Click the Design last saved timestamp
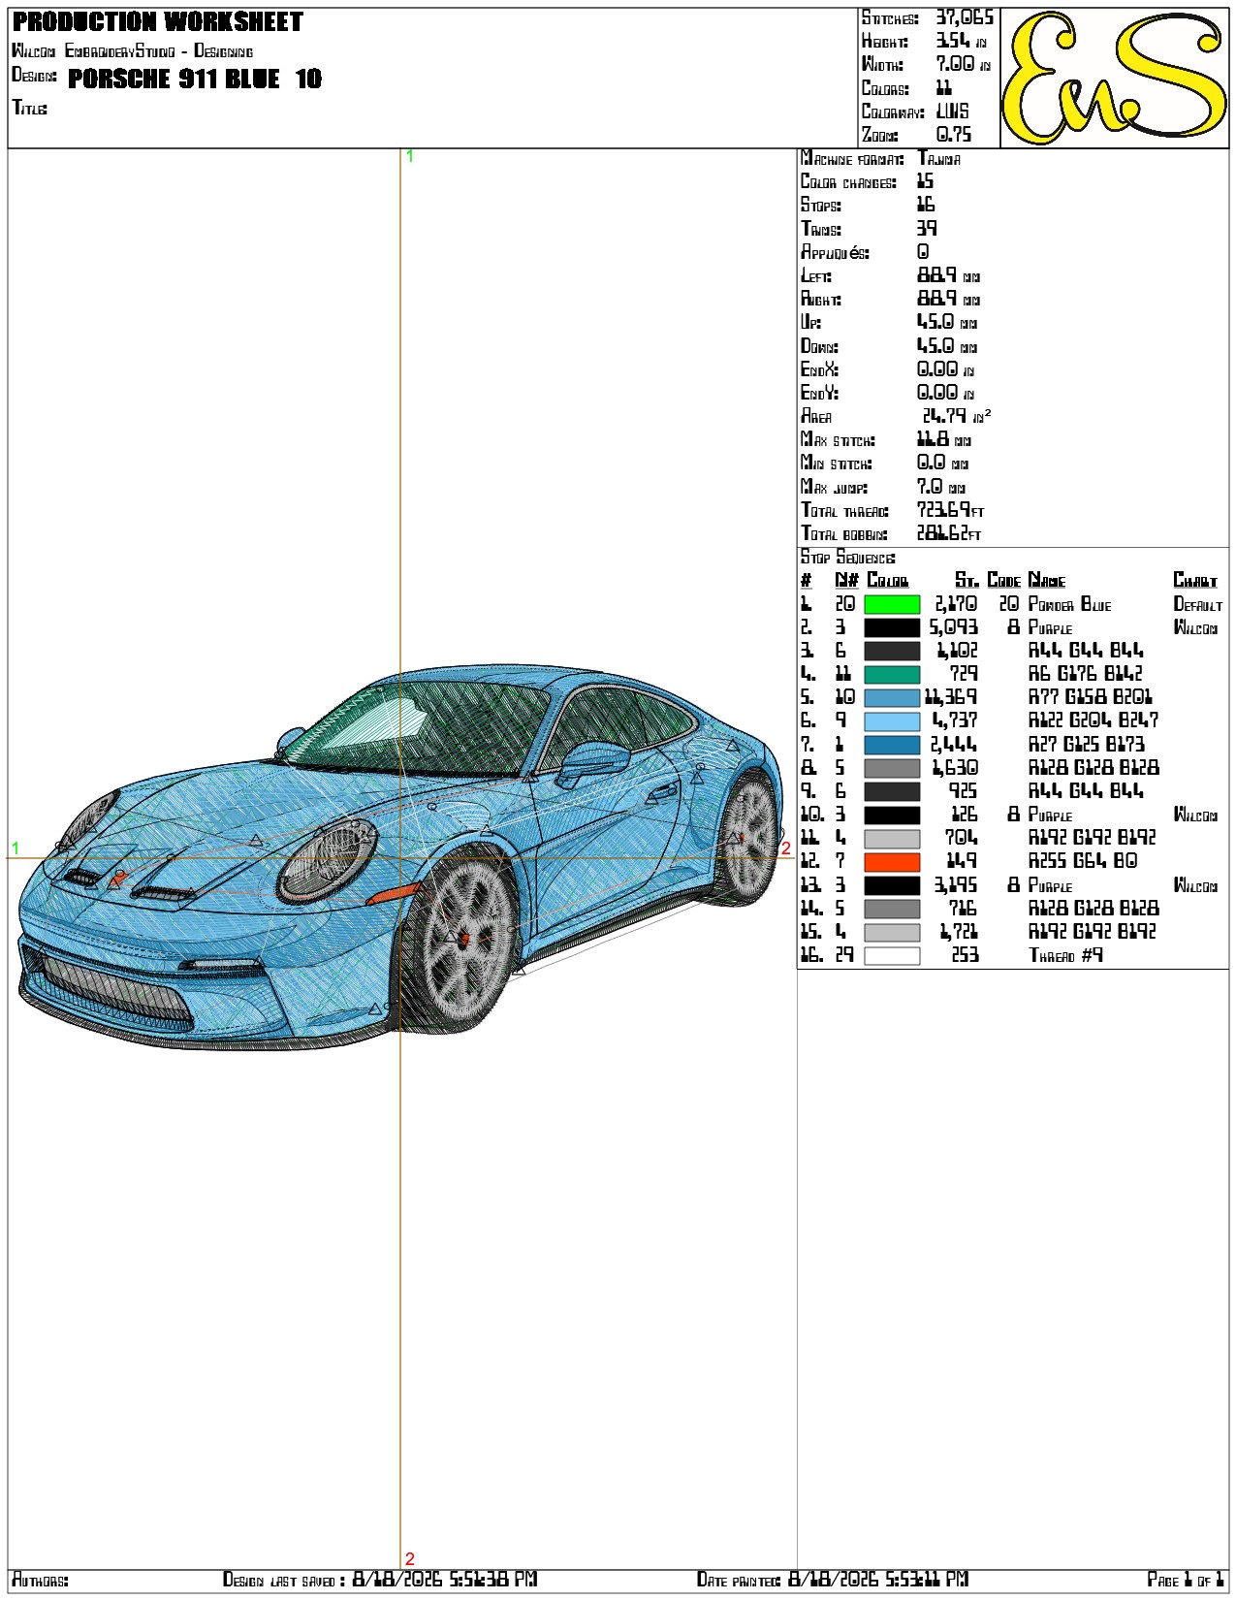The height and width of the screenshot is (1600, 1236). click(x=445, y=1580)
